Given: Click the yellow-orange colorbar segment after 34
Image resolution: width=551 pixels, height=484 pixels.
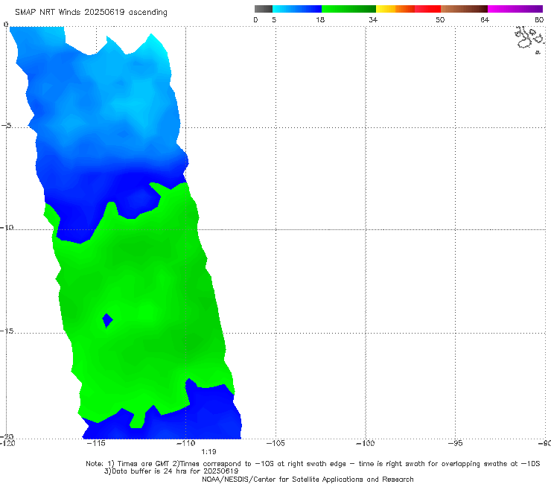Looking at the screenshot, I should click(395, 9).
